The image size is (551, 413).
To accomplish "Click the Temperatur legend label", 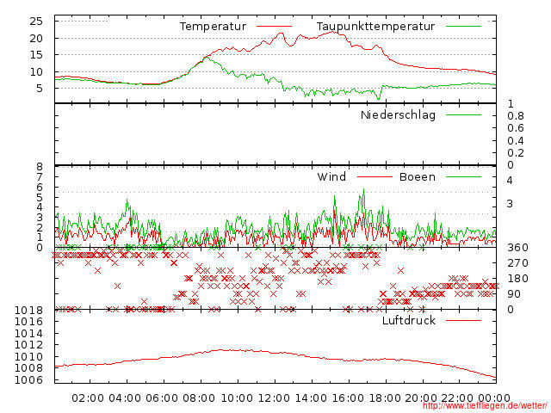I will click(213, 27).
